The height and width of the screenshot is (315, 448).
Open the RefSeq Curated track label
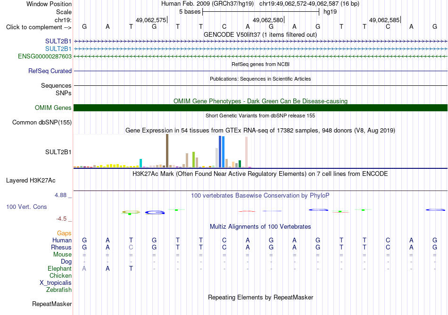click(x=50, y=71)
